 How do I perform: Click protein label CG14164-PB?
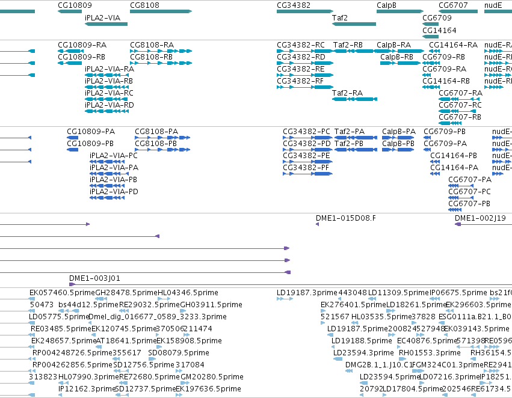click(x=454, y=156)
